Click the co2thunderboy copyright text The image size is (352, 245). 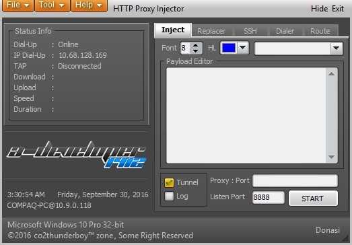(x=100, y=236)
